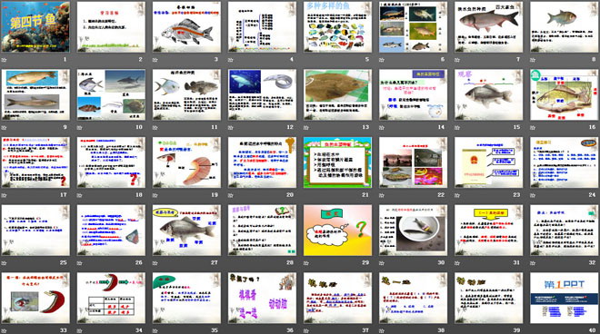Screen dimensions: 600x334
Task: Select the flatfish photo slide 13
Action: tap(338, 94)
